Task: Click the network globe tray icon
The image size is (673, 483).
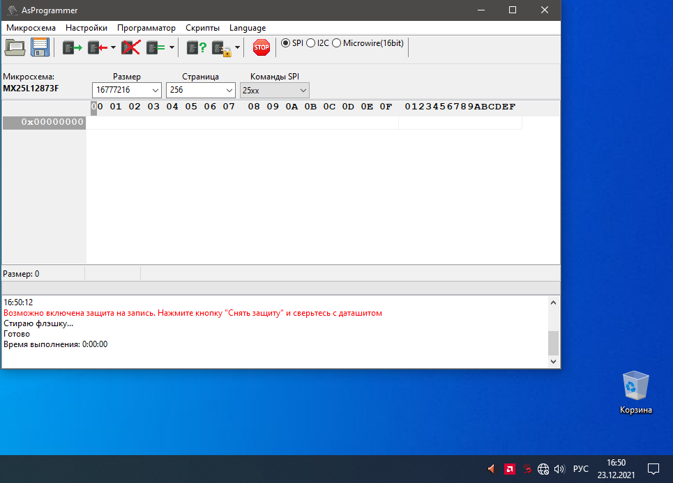Action: [543, 469]
